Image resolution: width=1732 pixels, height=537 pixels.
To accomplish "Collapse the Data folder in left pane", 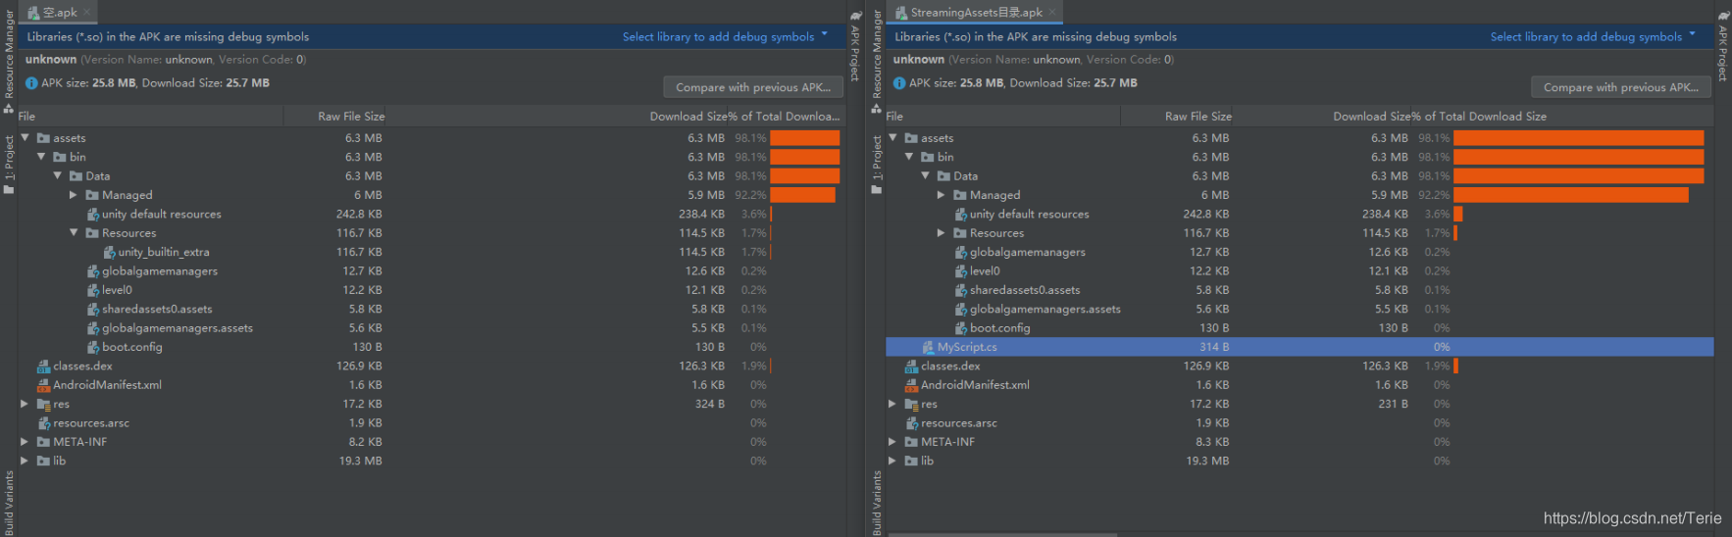I will coord(58,175).
